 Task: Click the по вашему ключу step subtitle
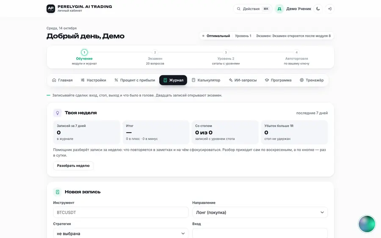point(296,64)
